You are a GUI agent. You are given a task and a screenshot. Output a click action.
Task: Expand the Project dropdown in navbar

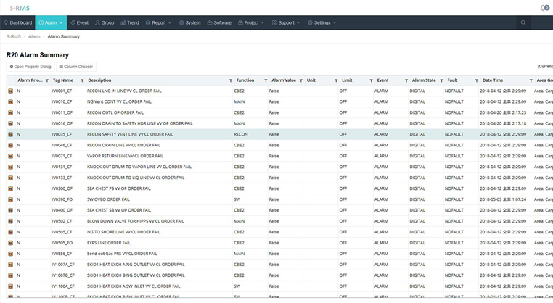[251, 23]
